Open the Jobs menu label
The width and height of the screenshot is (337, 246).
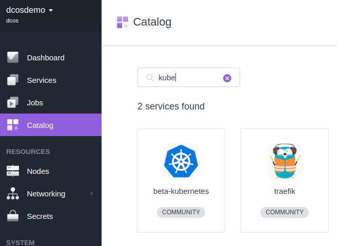[35, 103]
